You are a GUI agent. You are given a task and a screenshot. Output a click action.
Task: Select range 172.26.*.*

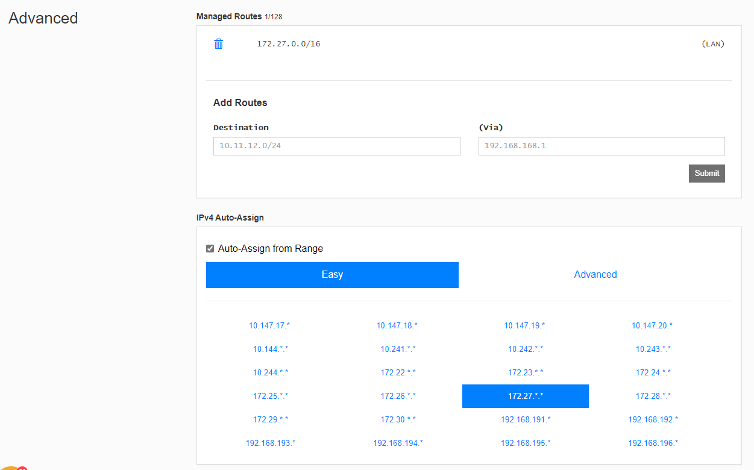point(398,396)
